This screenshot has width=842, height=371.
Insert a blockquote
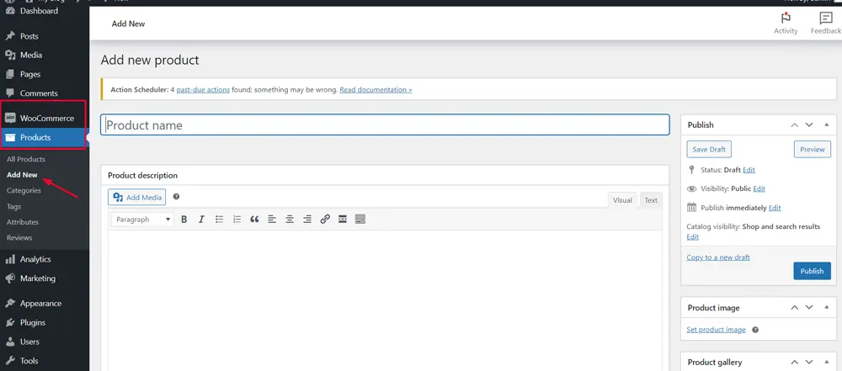tap(254, 219)
